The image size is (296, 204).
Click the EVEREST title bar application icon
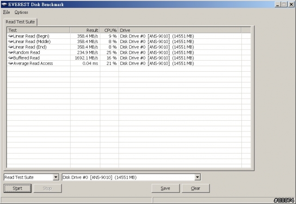click(x=4, y=4)
